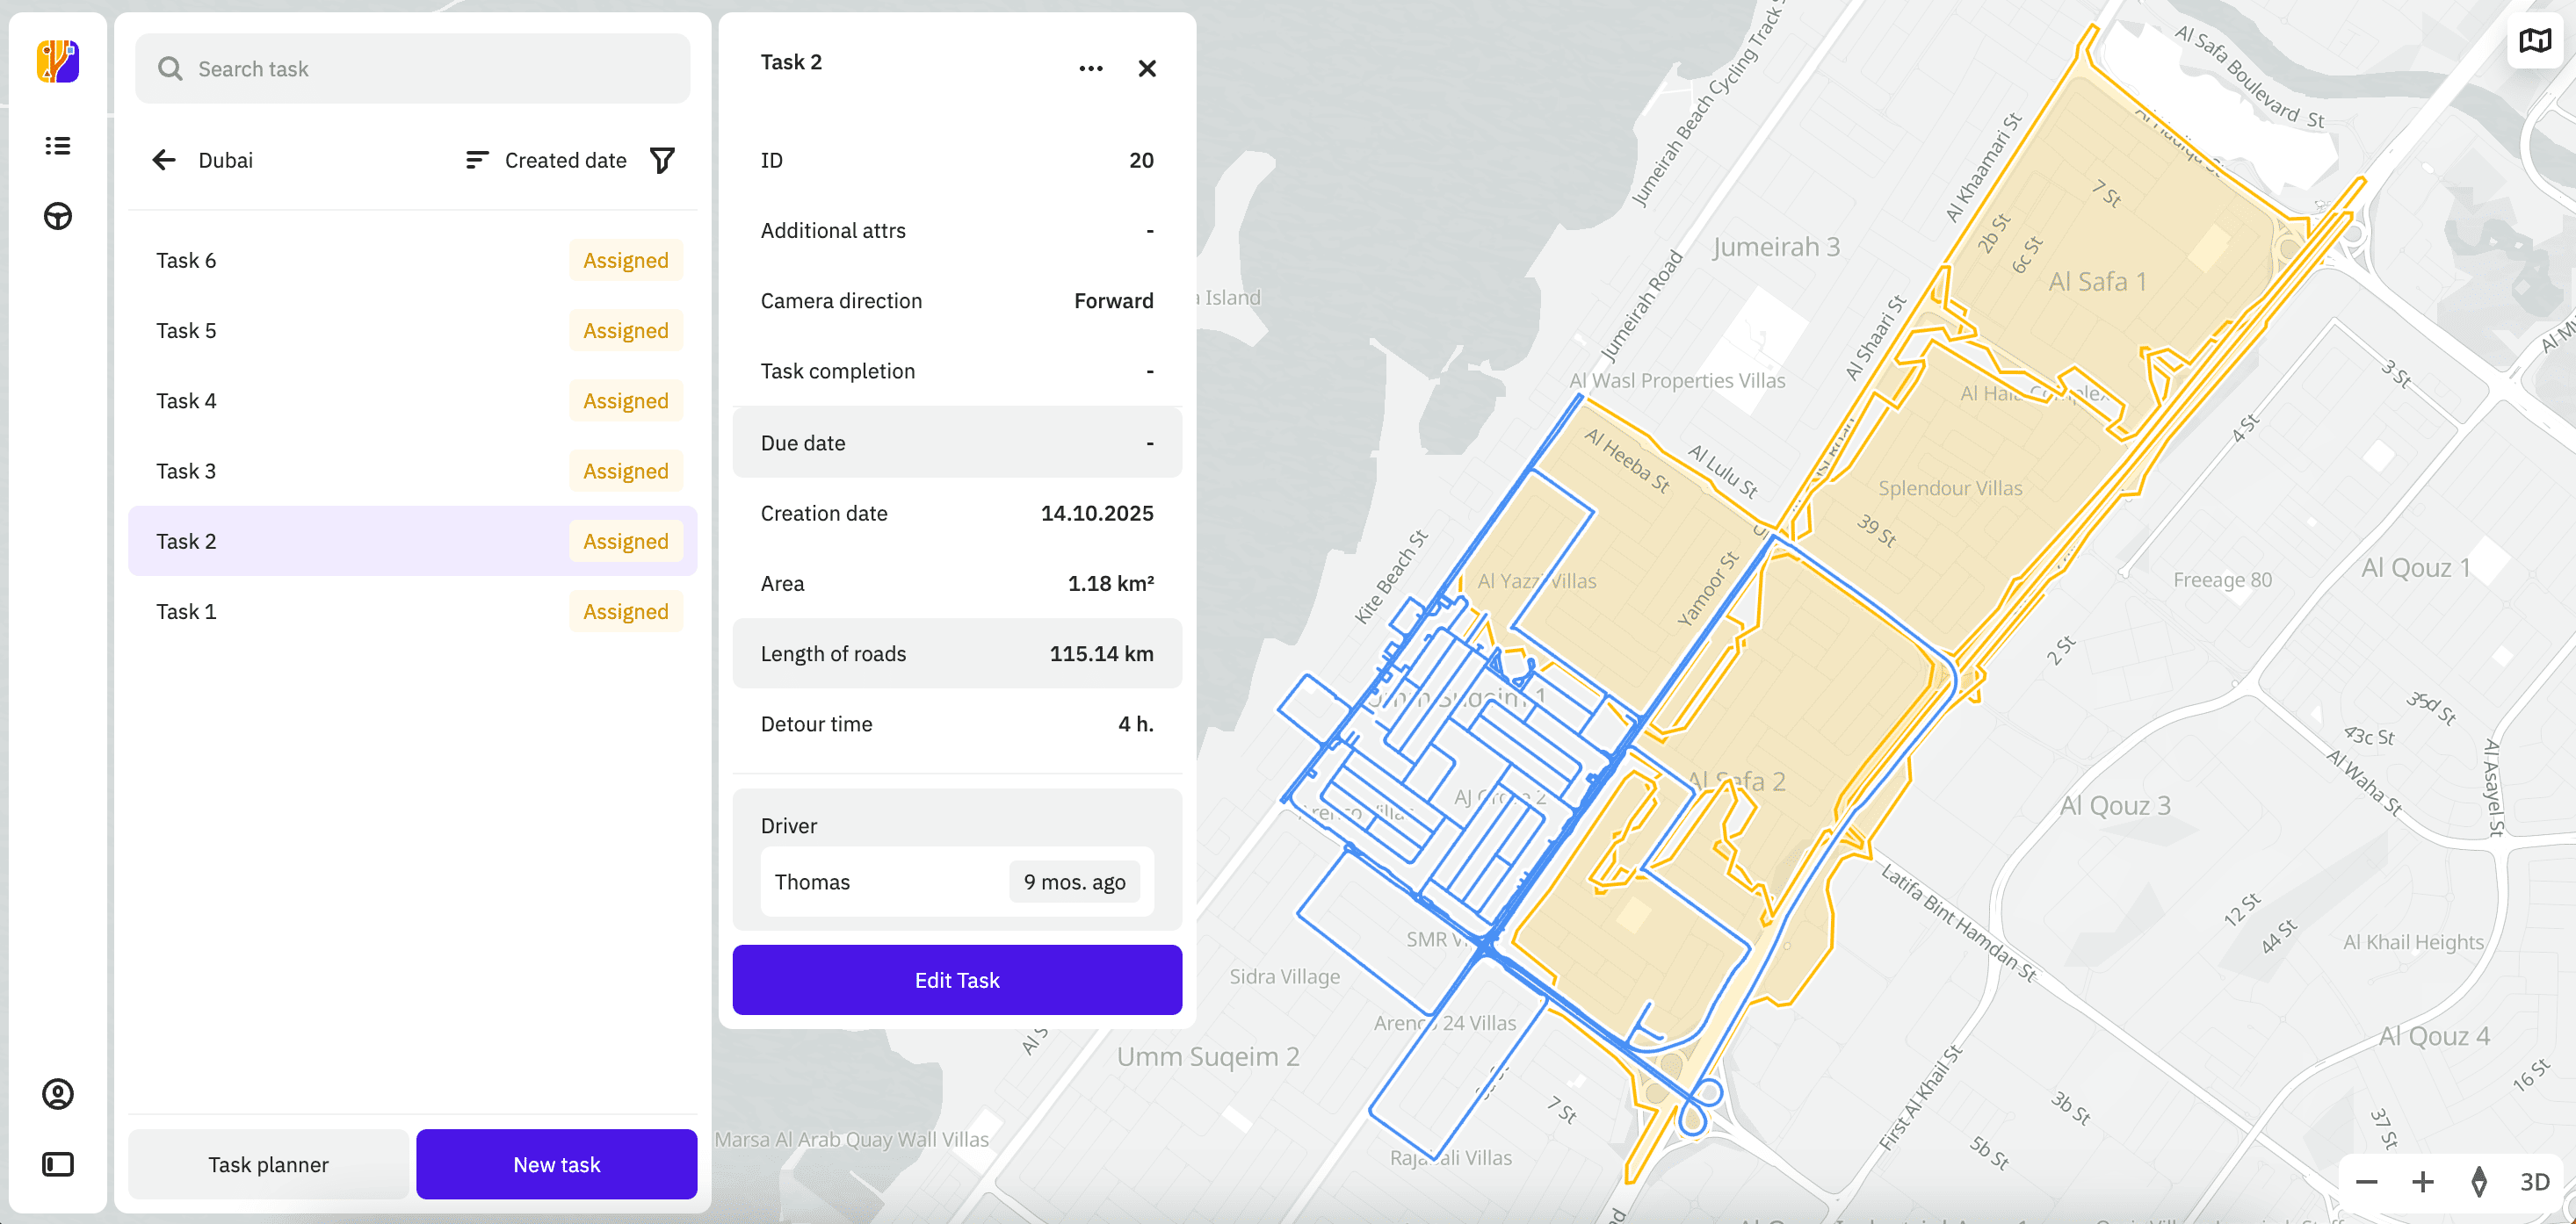Viewport: 2576px width, 1224px height.
Task: Open the Created date sort dropdown
Action: pos(546,161)
